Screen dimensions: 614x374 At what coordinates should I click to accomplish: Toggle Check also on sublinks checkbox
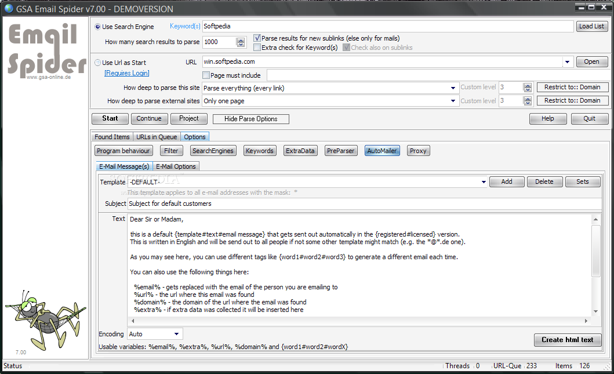(346, 48)
